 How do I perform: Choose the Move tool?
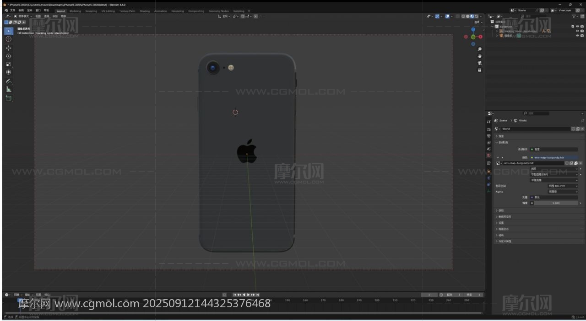click(9, 48)
